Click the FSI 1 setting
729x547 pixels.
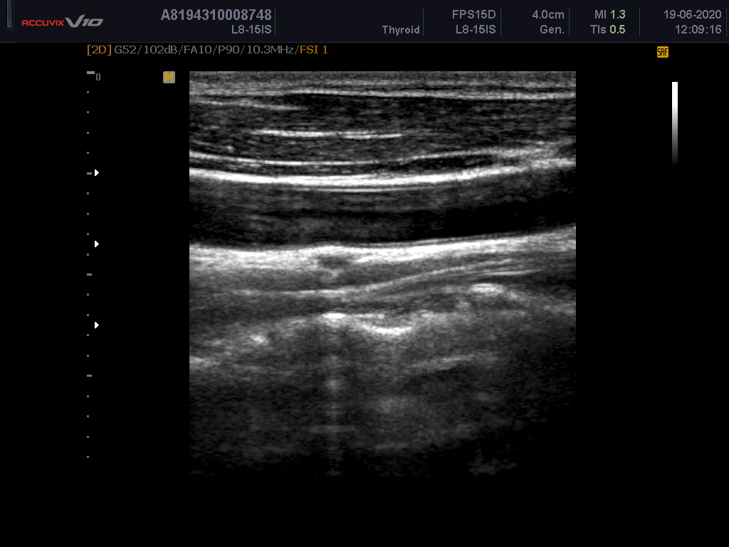tap(313, 50)
